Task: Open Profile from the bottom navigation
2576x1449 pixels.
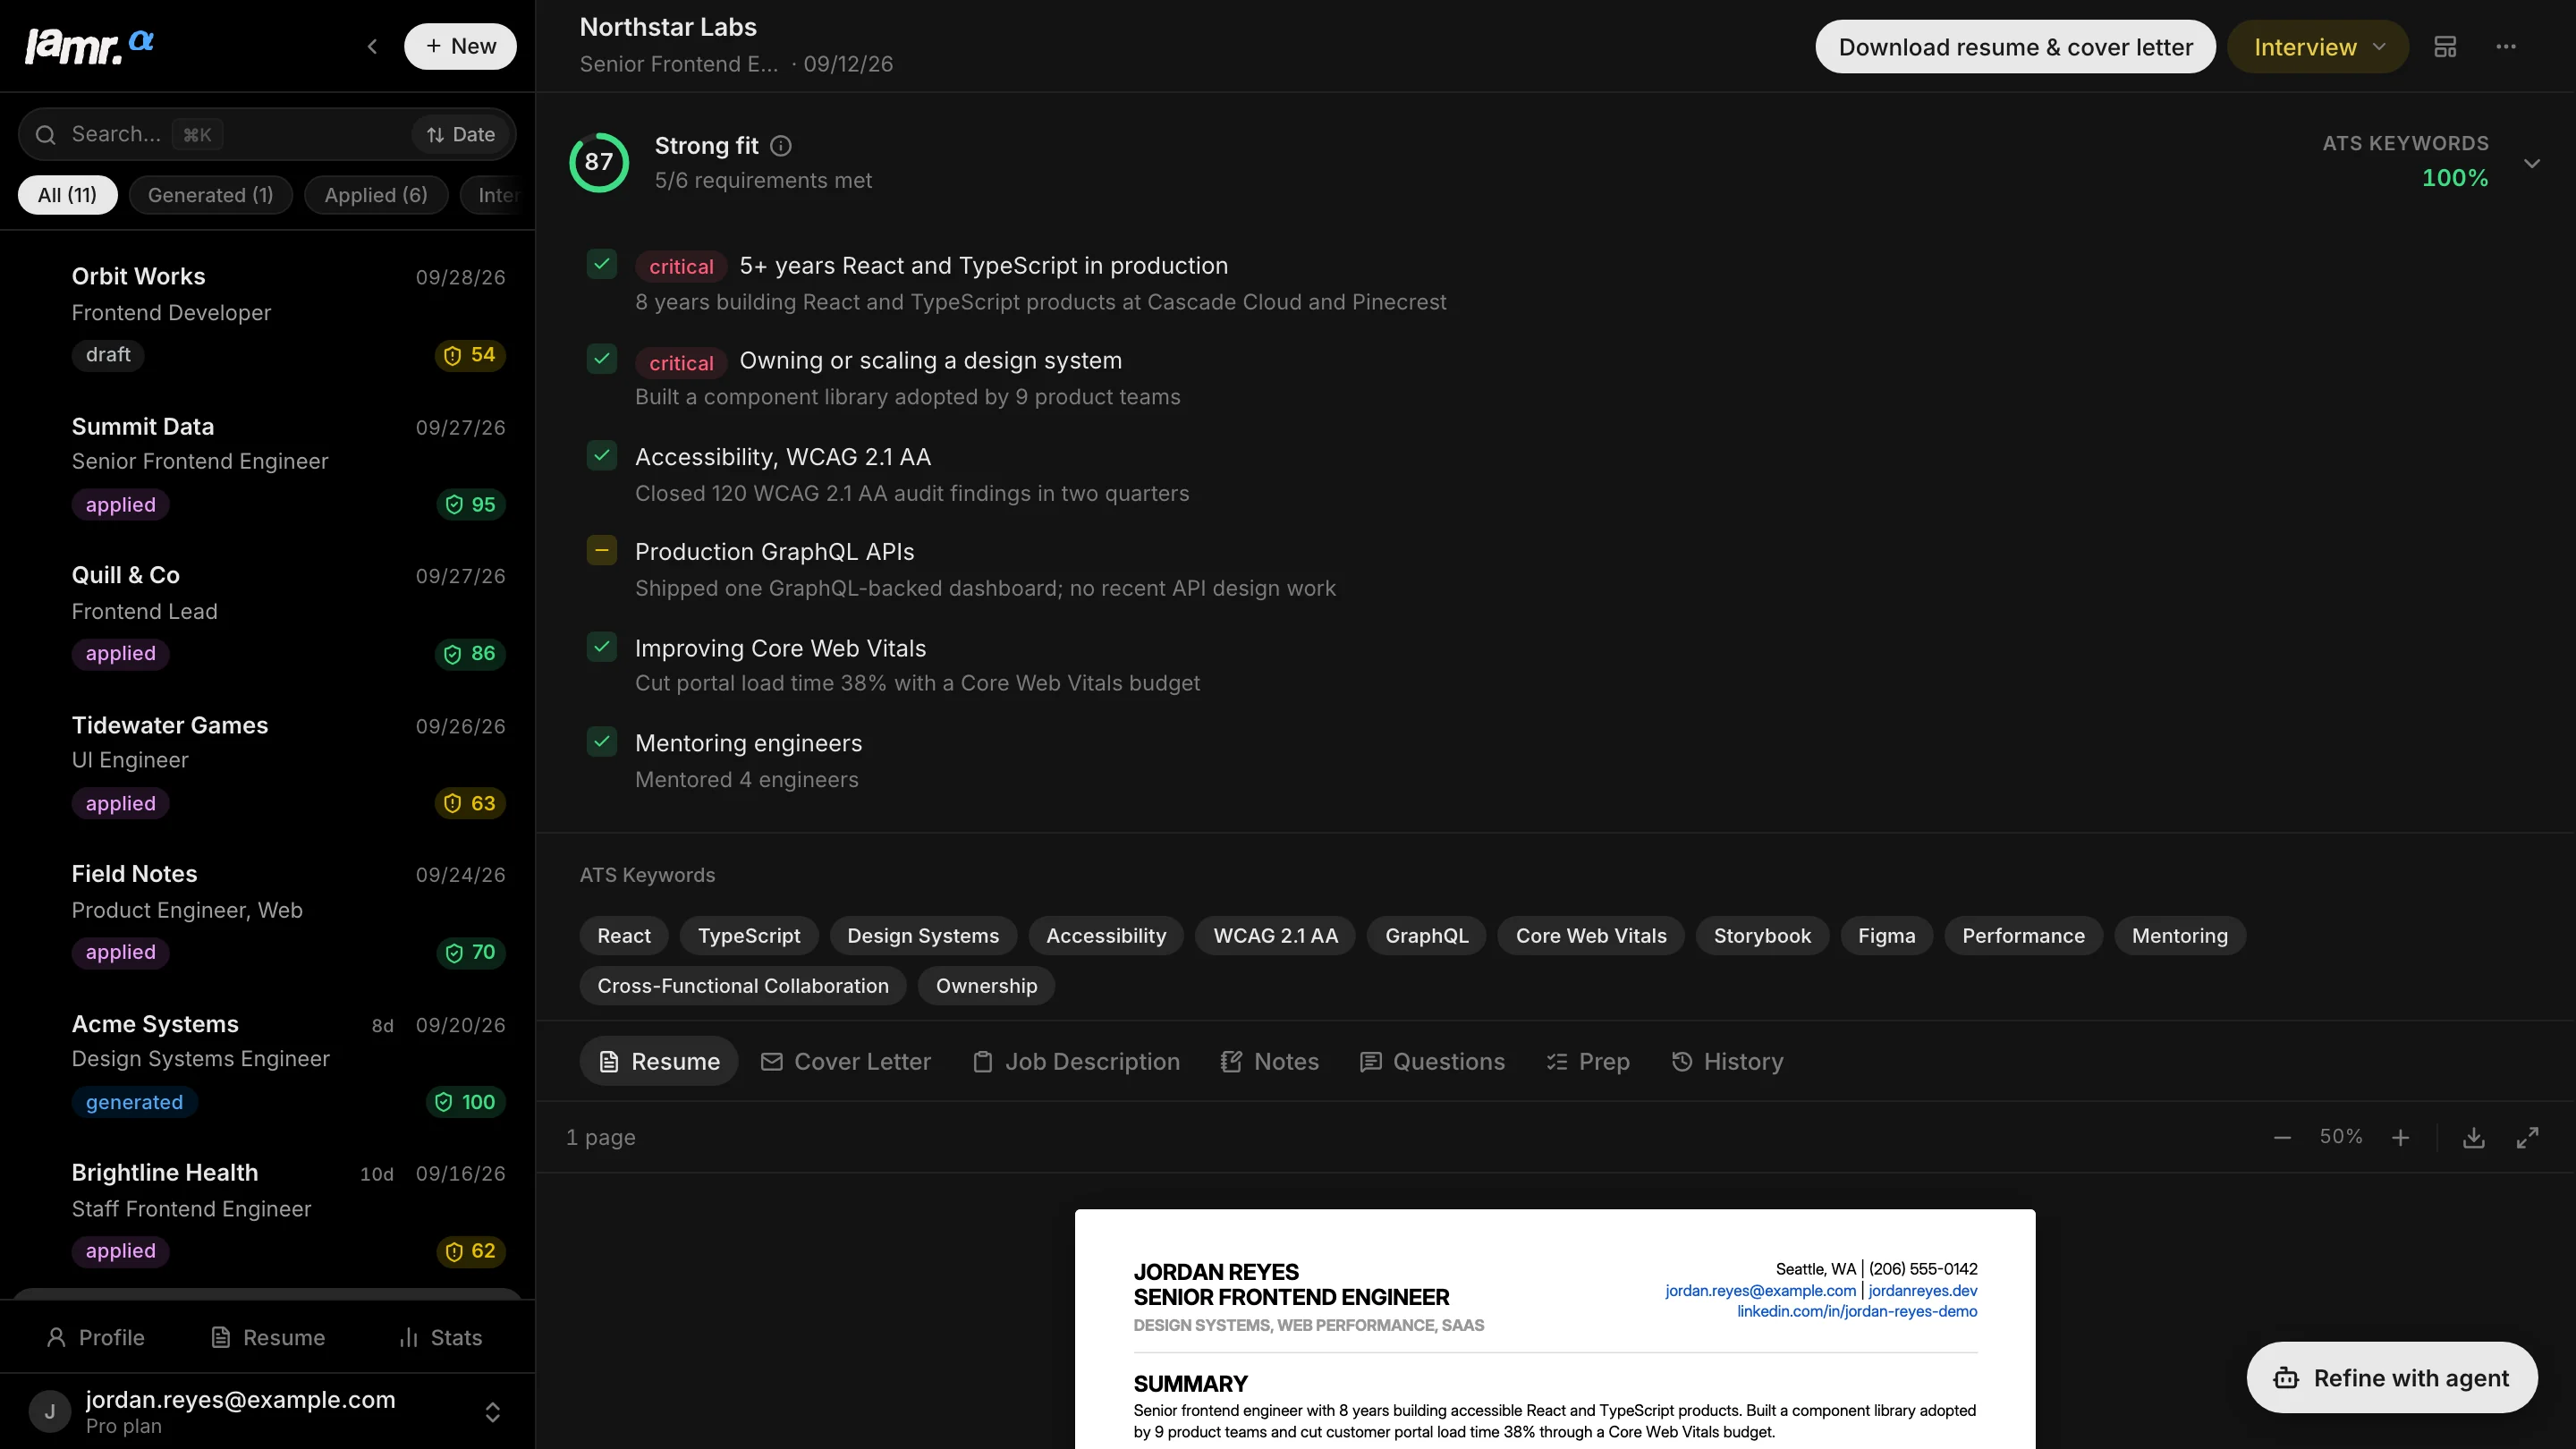Action: [x=96, y=1338]
